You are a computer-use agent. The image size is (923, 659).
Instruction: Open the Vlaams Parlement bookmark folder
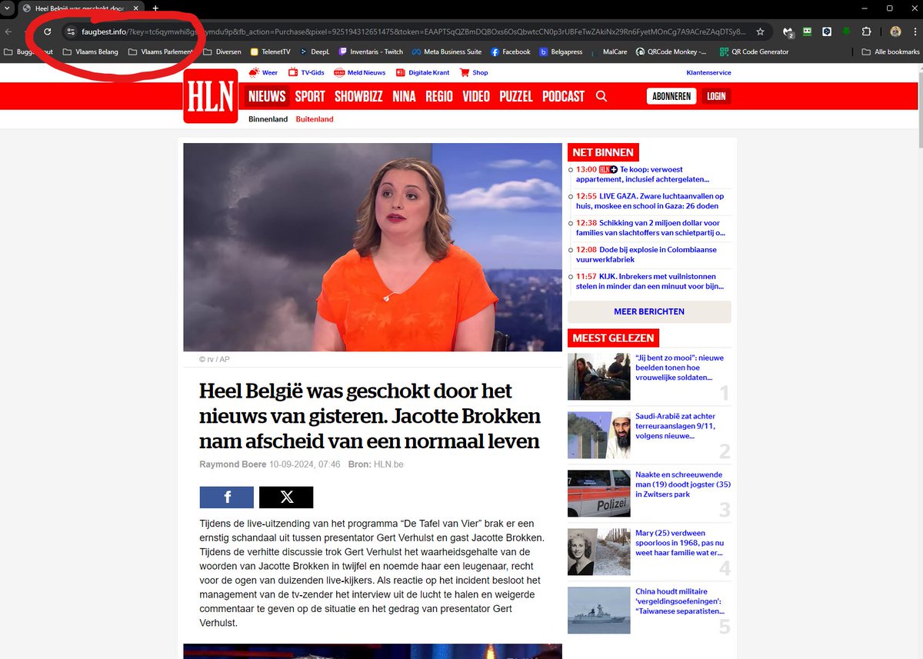160,52
